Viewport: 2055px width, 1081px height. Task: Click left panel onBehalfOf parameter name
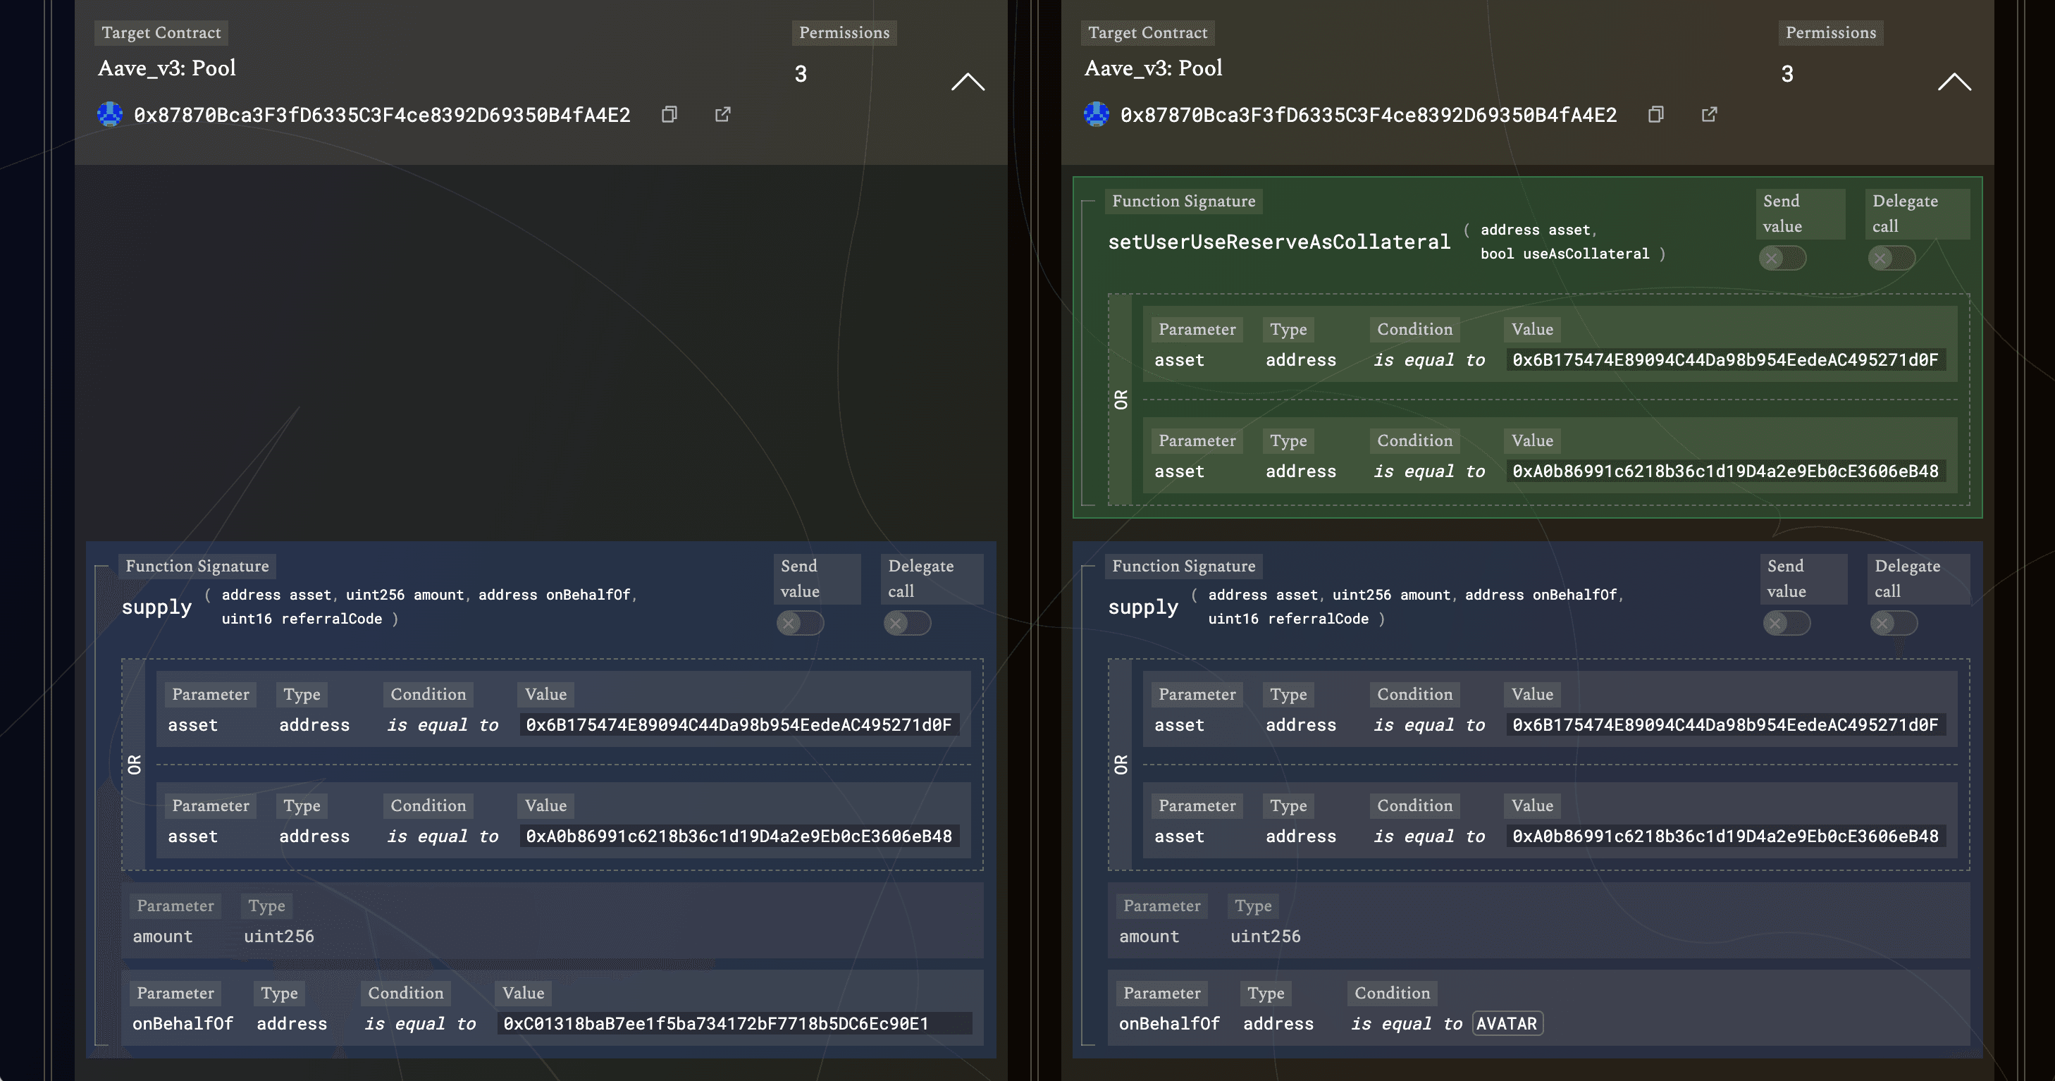183,1023
